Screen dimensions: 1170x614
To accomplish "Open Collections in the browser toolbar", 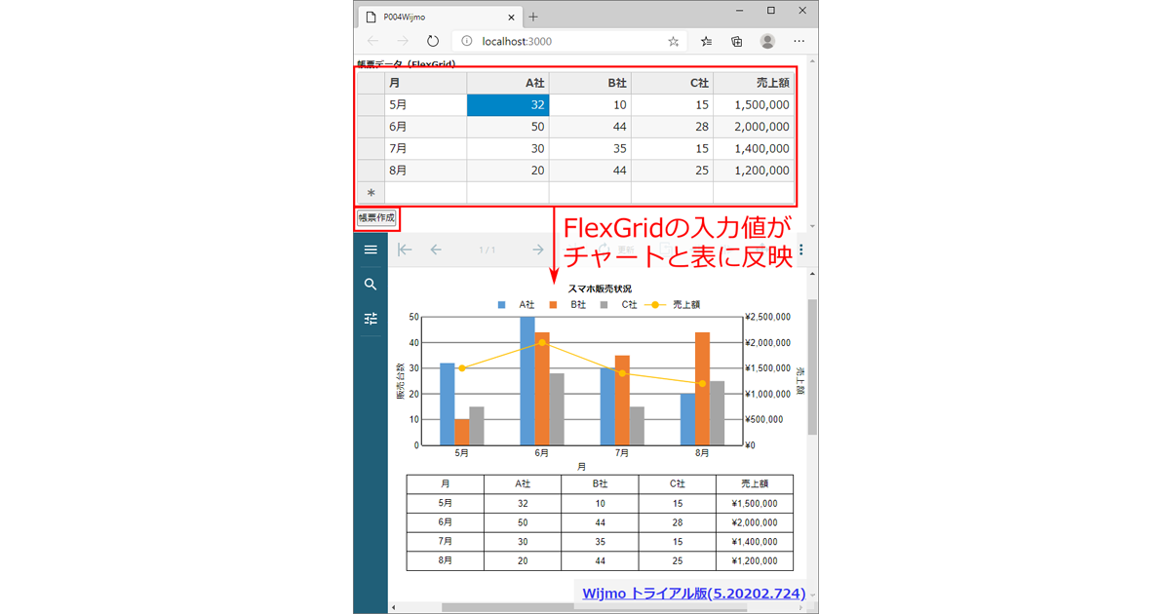I will click(x=736, y=40).
